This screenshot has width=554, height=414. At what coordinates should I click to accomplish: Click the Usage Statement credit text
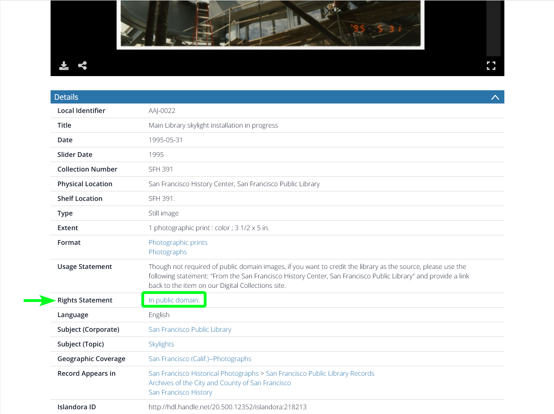coord(307,276)
